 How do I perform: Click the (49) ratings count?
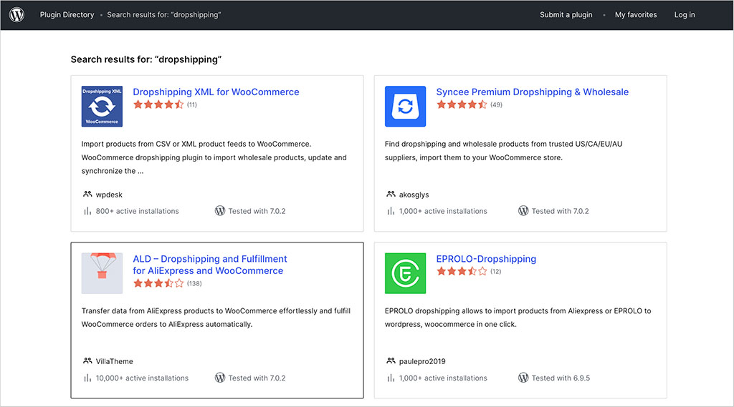click(x=496, y=104)
